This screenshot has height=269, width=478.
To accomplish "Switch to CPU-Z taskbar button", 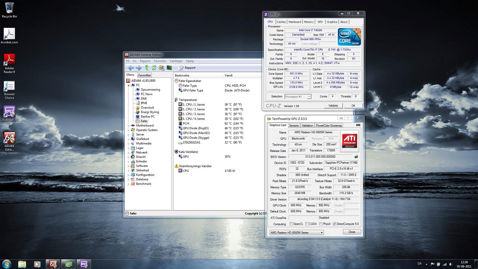I will click(84, 264).
